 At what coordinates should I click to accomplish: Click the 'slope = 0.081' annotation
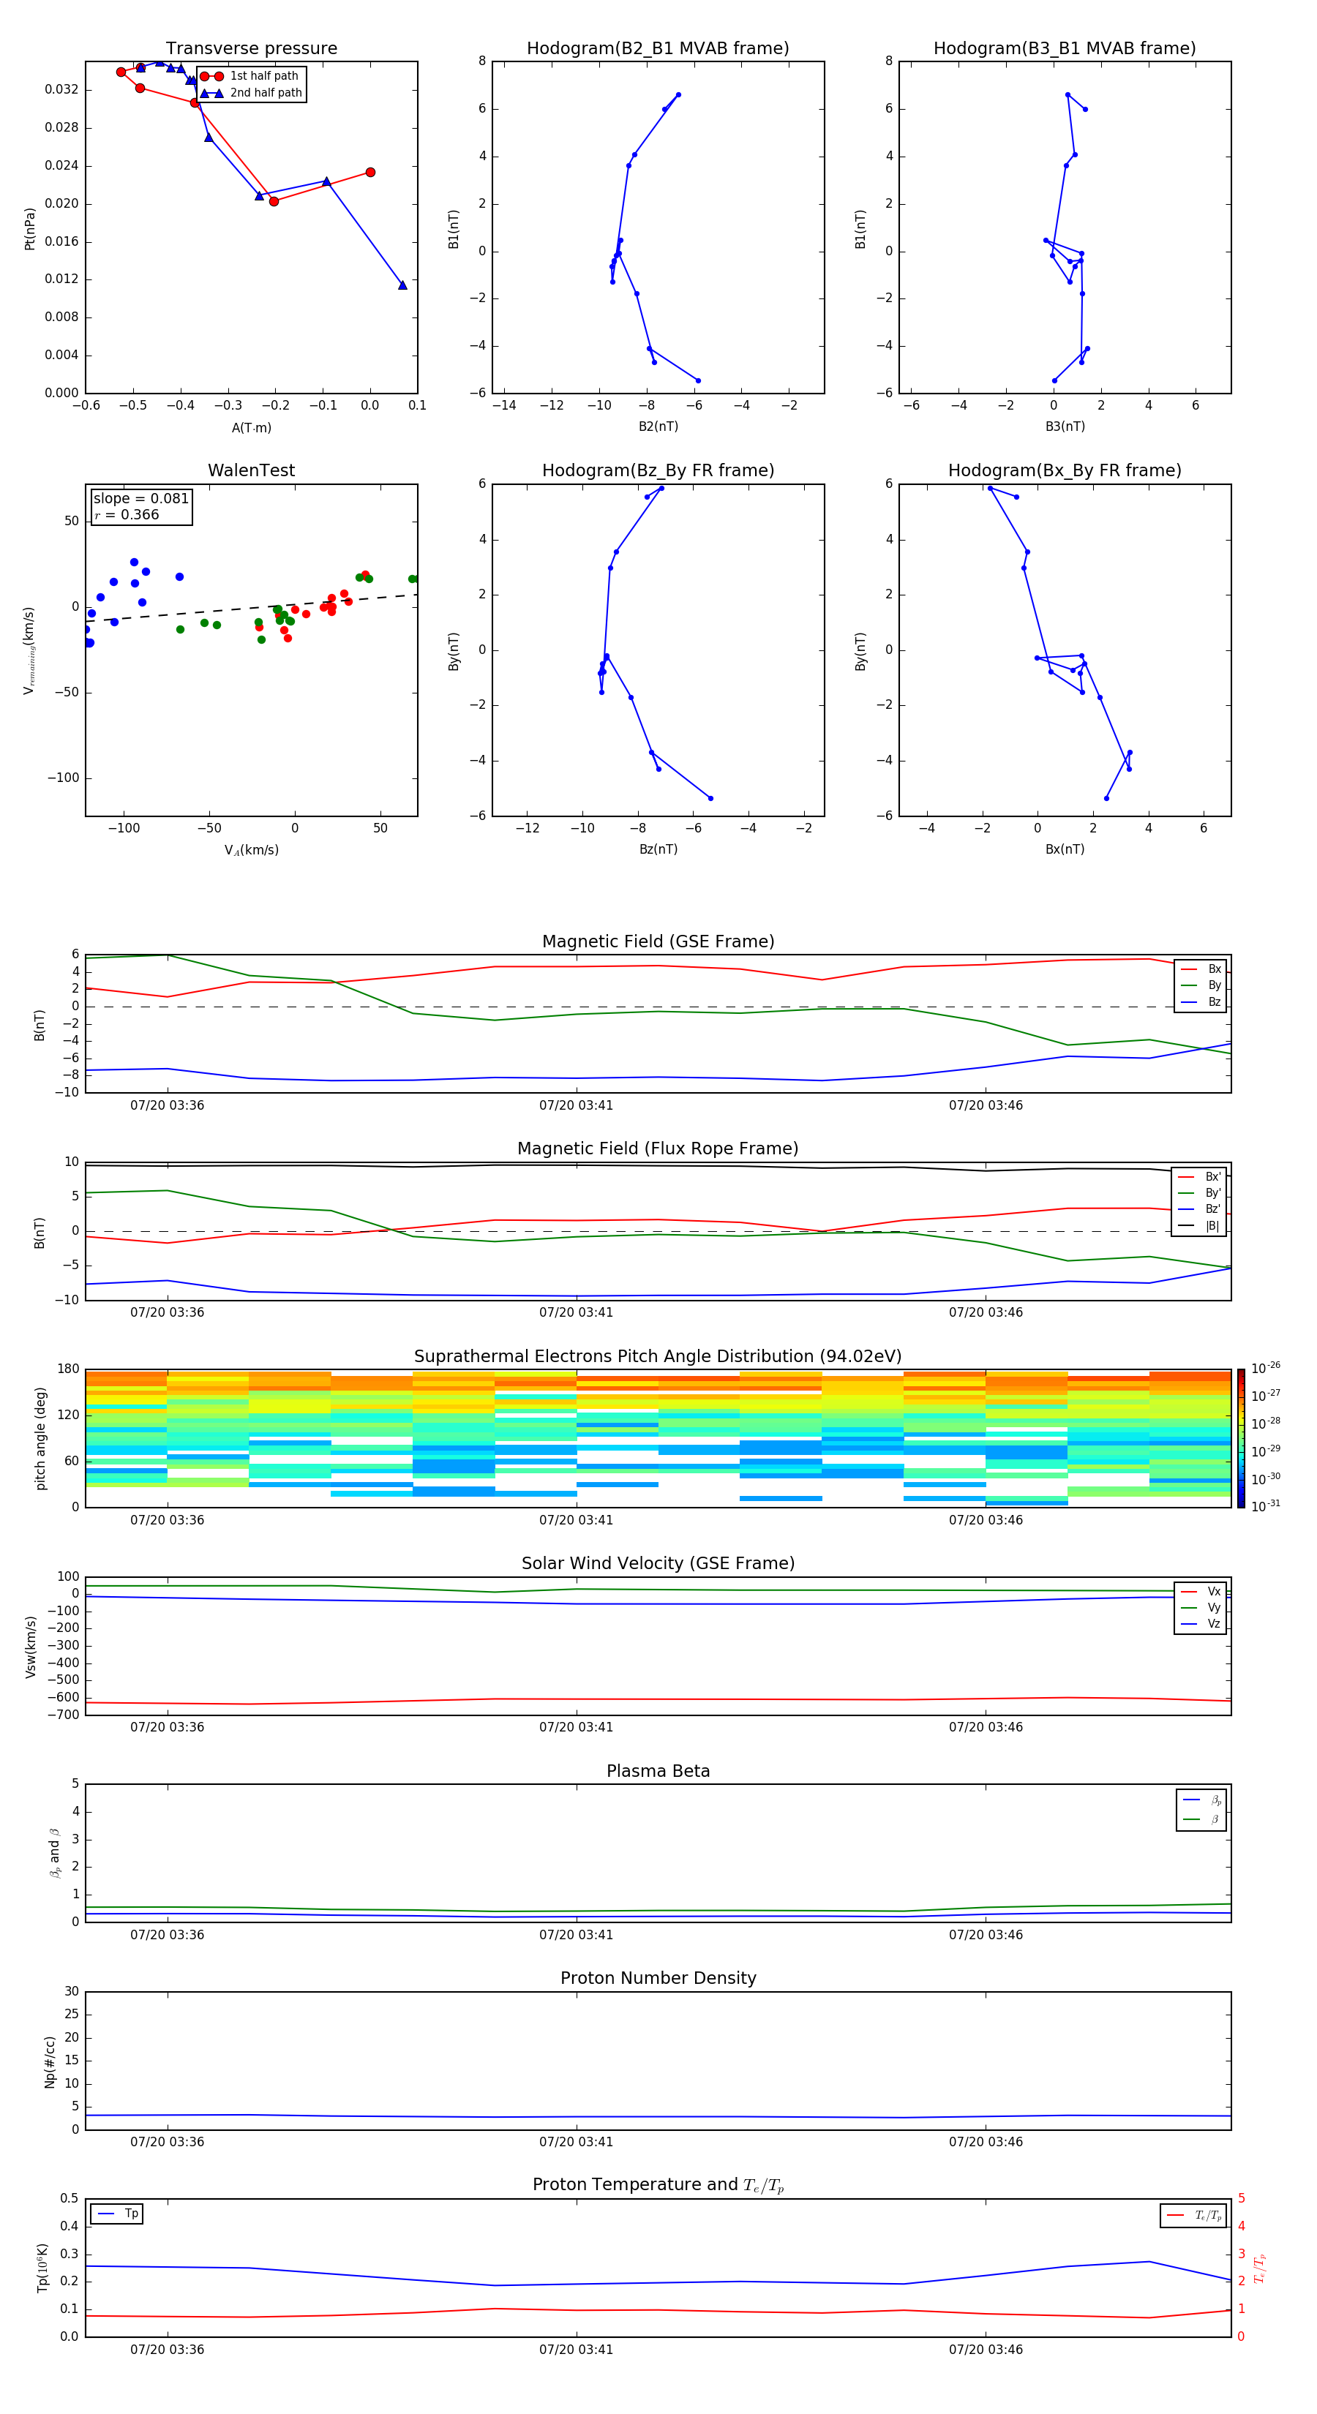pos(141,499)
